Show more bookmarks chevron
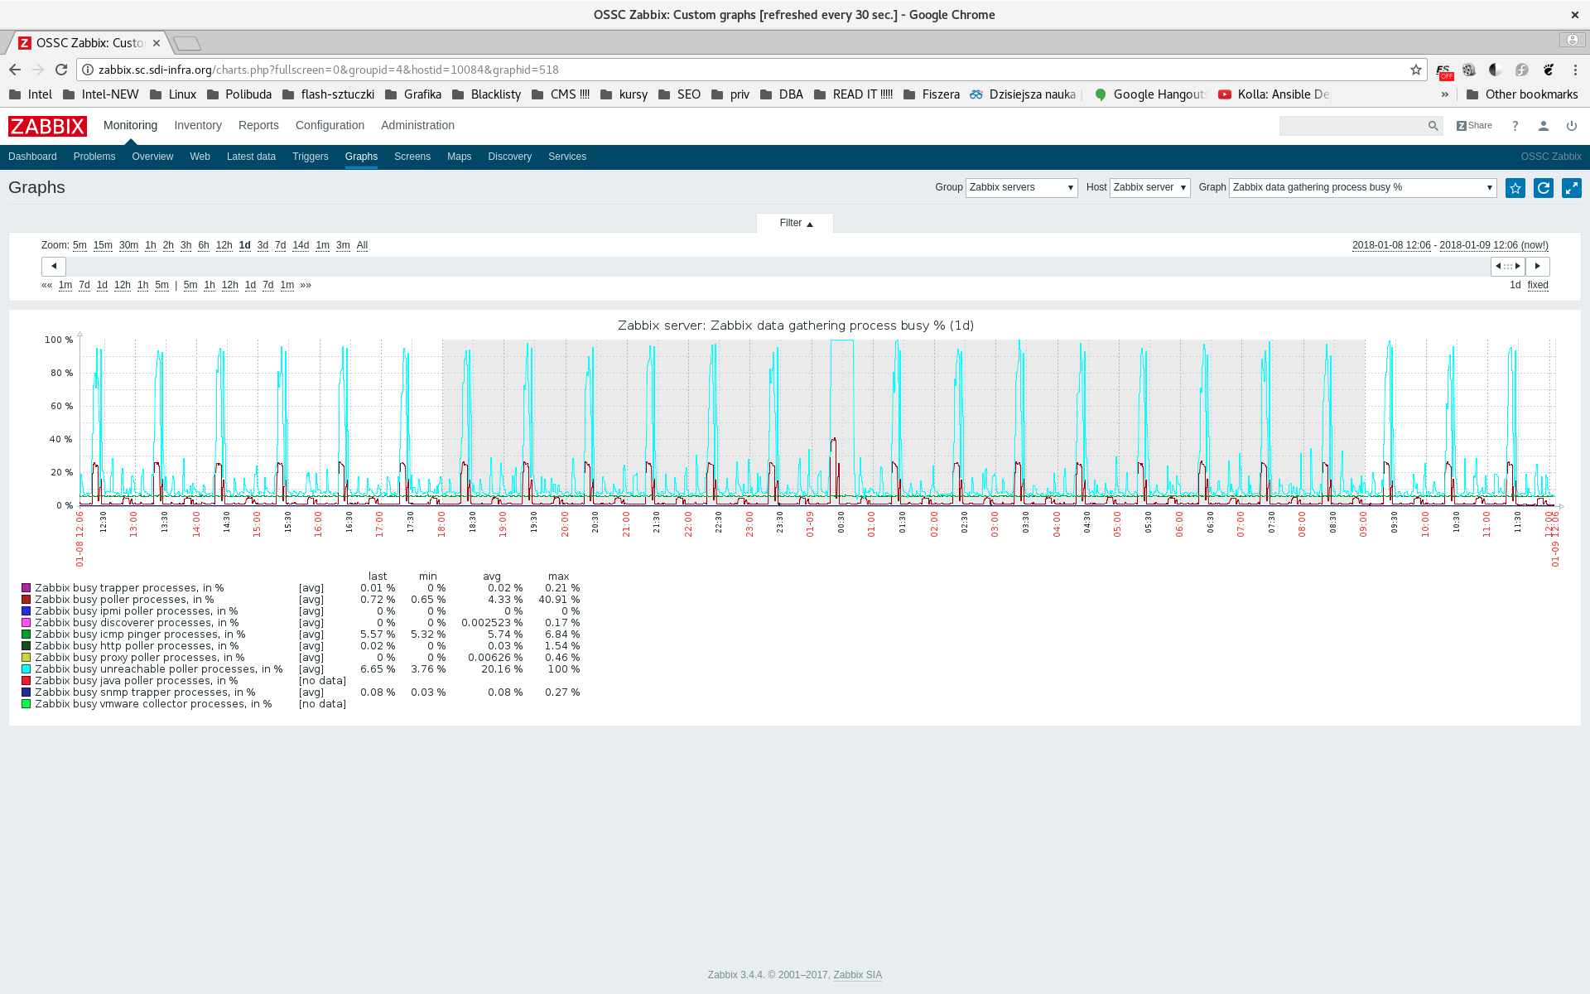The height and width of the screenshot is (994, 1590). click(x=1445, y=94)
